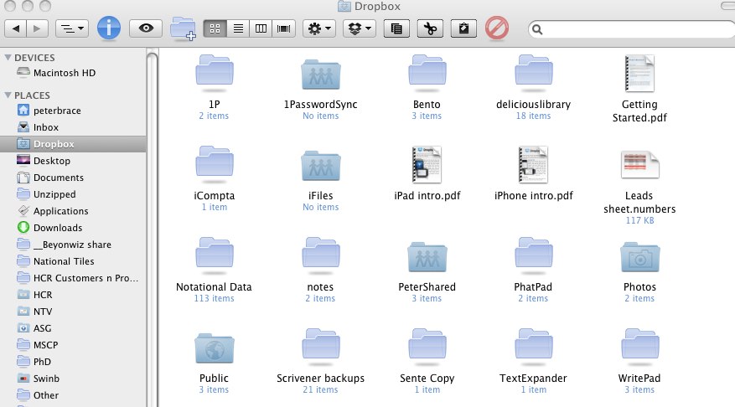Select the HCR sidebar item
The height and width of the screenshot is (407, 735).
coord(73,295)
